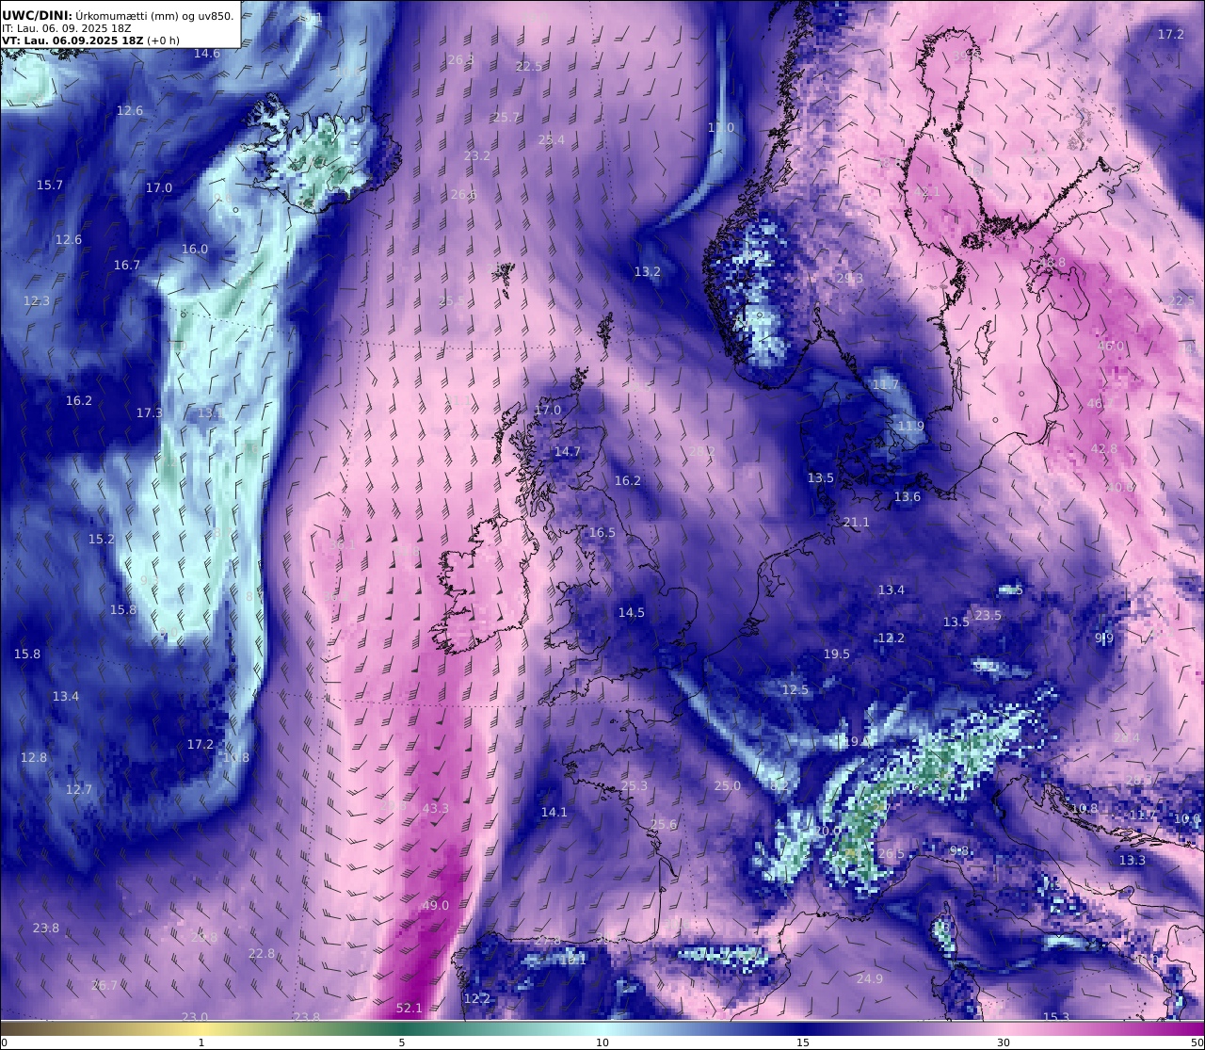Image resolution: width=1205 pixels, height=1050 pixels.
Task: Click the 13.6 value near Baltic coast
Action: pyautogui.click(x=908, y=496)
